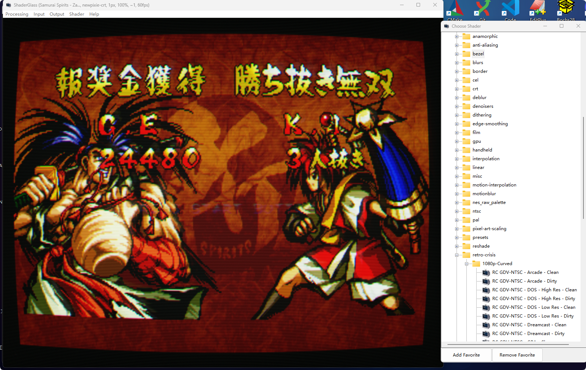Click the Choose Shader window title icon
The height and width of the screenshot is (370, 586).
coord(446,26)
